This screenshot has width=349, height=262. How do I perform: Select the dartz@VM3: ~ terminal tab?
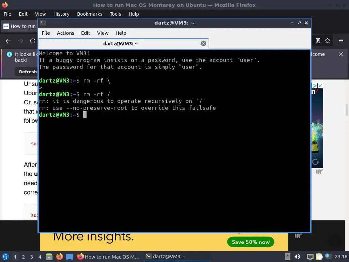(123, 43)
